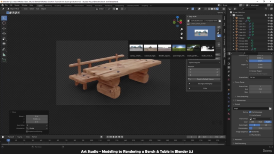The height and width of the screenshot is (154, 274).
Task: Click the Compression 15% slider
Action: click(x=260, y=128)
